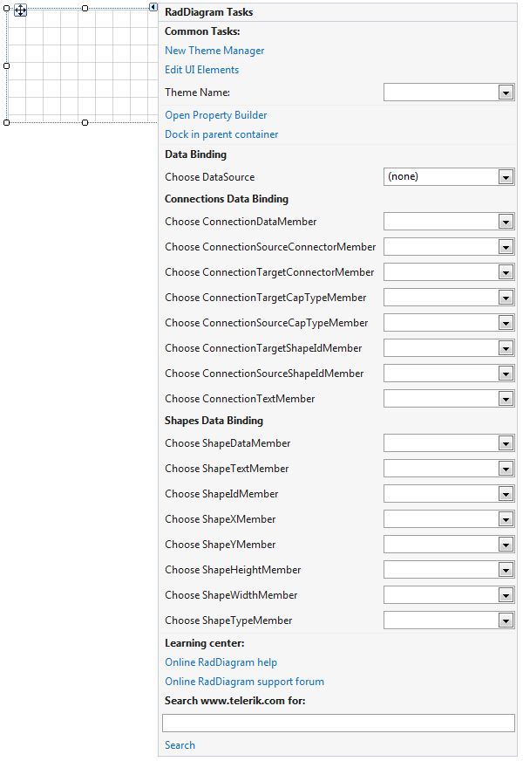Open the ConnectionSourceConnectorMember combo box
Screen dimensions: 523x761
point(506,246)
